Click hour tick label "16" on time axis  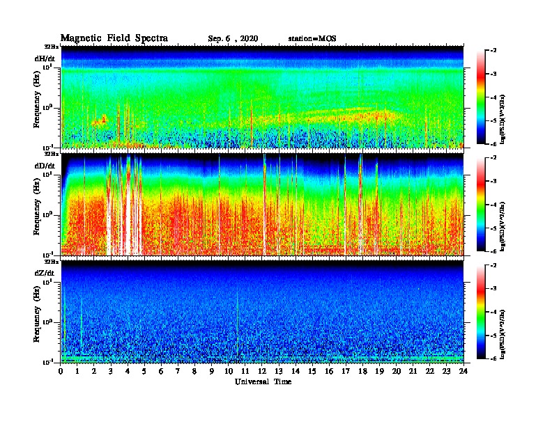click(x=329, y=372)
